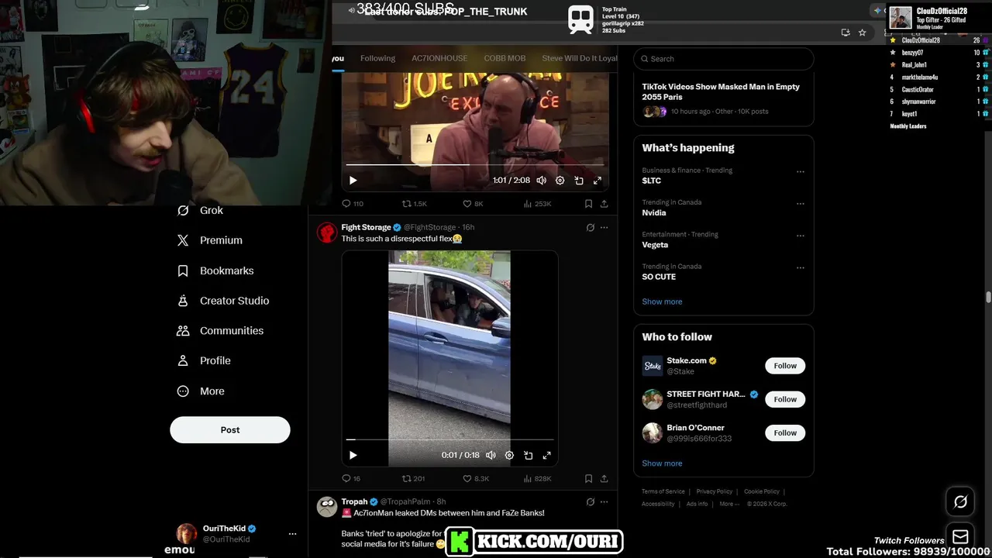Play the Joe Rogan video
This screenshot has height=558, width=992.
point(353,181)
